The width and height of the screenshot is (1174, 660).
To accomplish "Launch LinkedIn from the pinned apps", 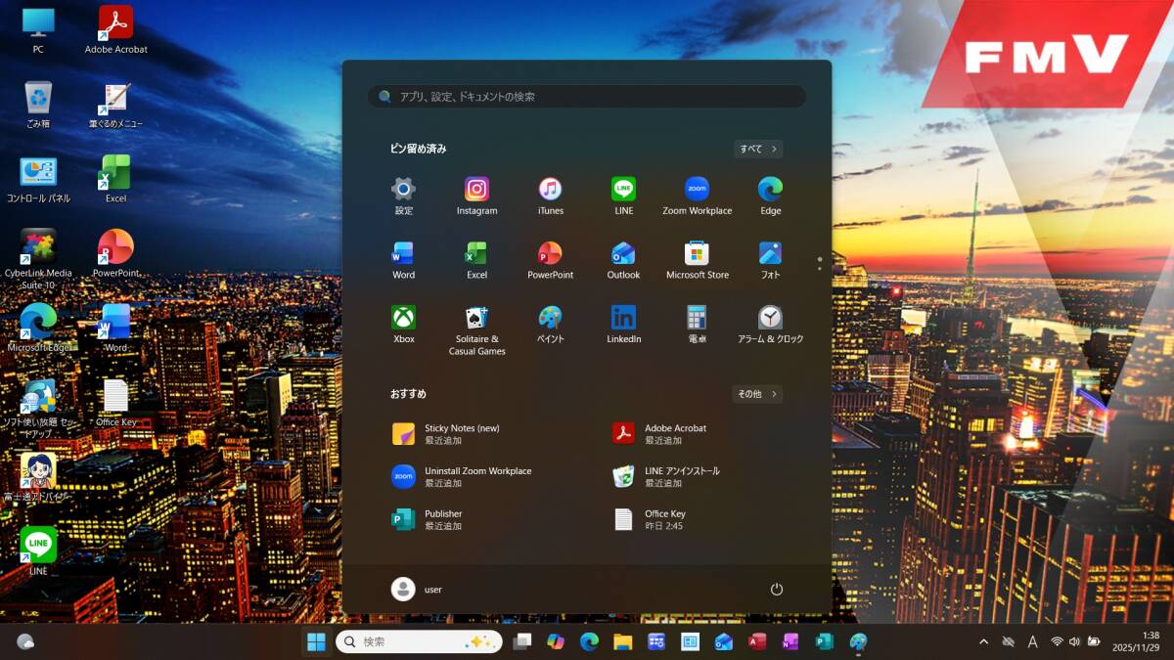I will tap(623, 324).
